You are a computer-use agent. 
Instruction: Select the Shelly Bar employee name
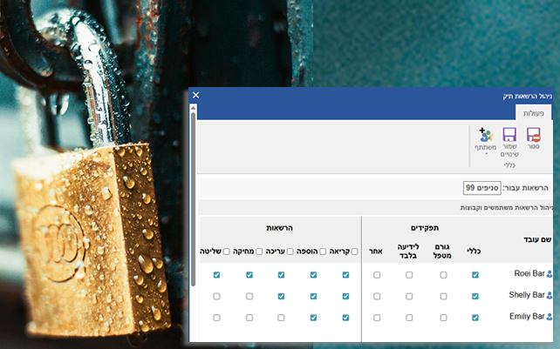(x=526, y=296)
